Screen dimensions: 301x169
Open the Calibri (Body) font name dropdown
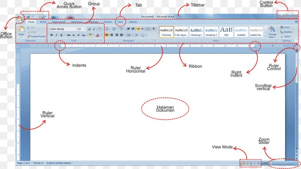pos(76,29)
